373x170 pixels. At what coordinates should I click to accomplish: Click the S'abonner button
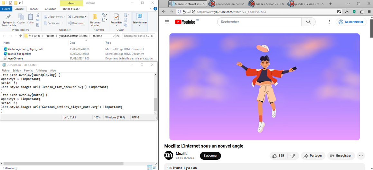[x=210, y=156]
